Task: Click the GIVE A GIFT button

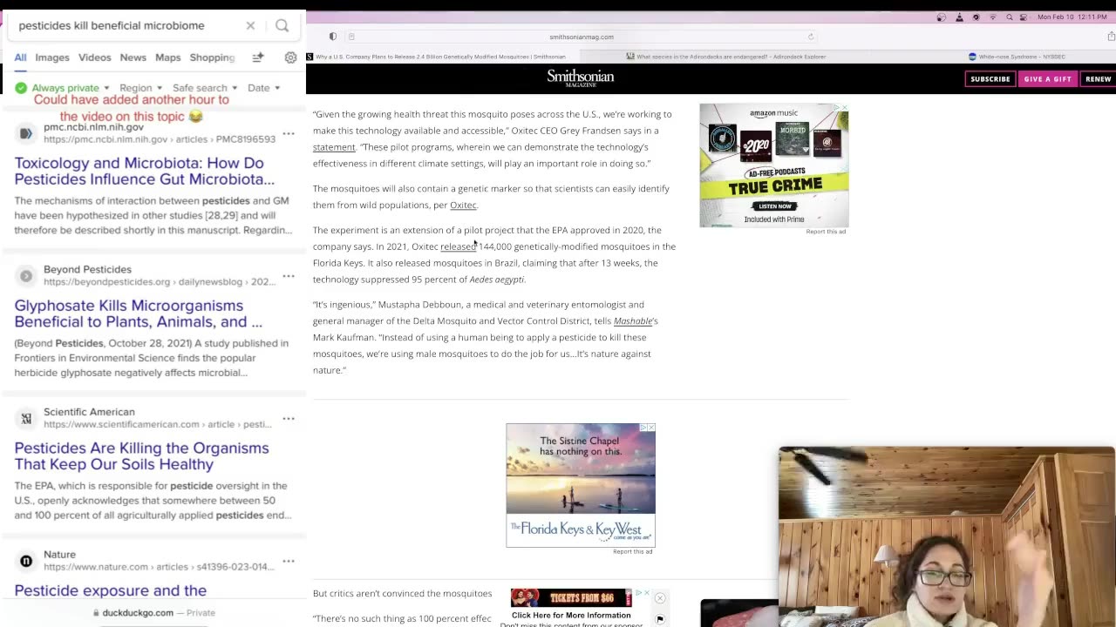Action: (1047, 79)
